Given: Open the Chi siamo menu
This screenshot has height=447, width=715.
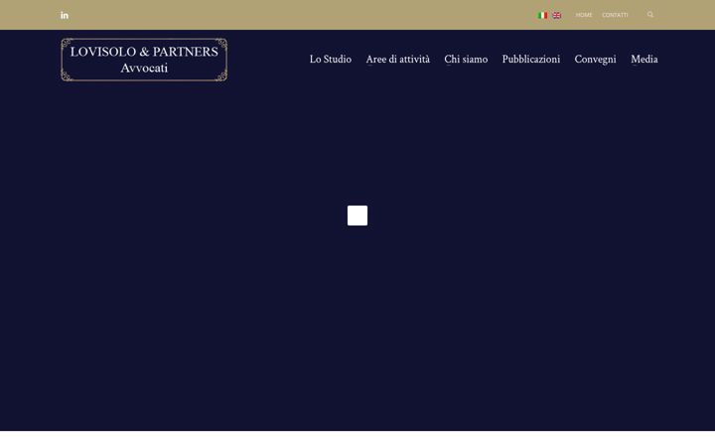Looking at the screenshot, I should pos(466,60).
